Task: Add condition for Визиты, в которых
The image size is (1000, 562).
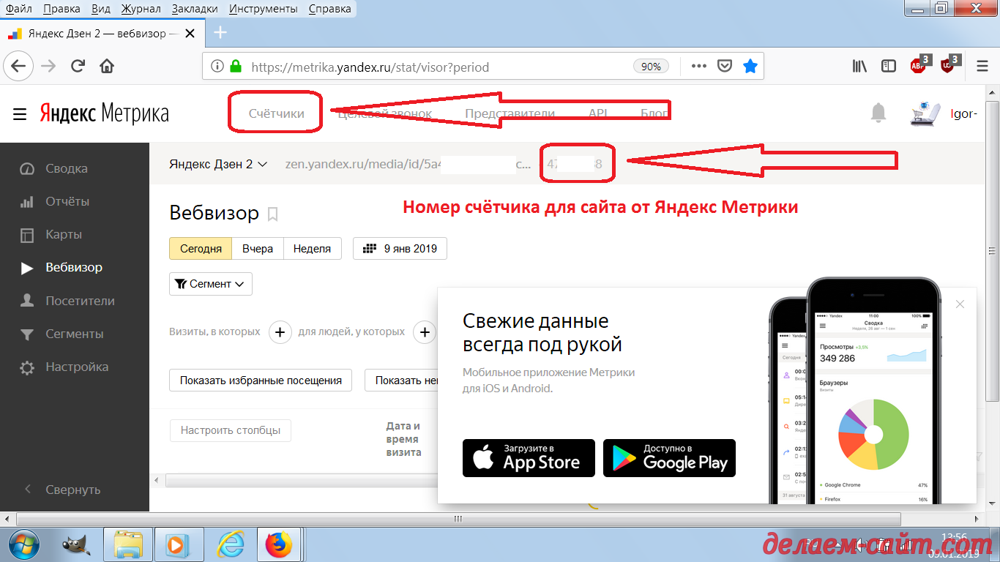Action: (x=280, y=331)
